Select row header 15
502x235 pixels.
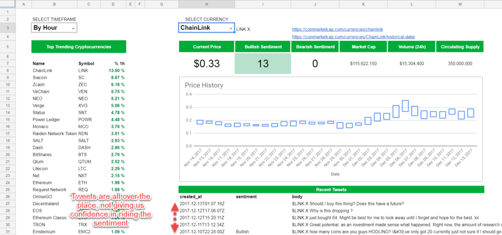8,120
